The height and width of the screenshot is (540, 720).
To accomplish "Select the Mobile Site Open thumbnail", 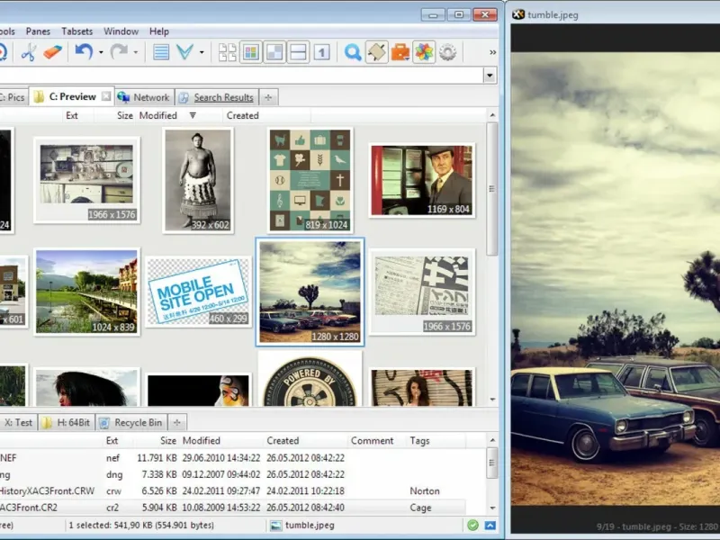I will point(198,292).
